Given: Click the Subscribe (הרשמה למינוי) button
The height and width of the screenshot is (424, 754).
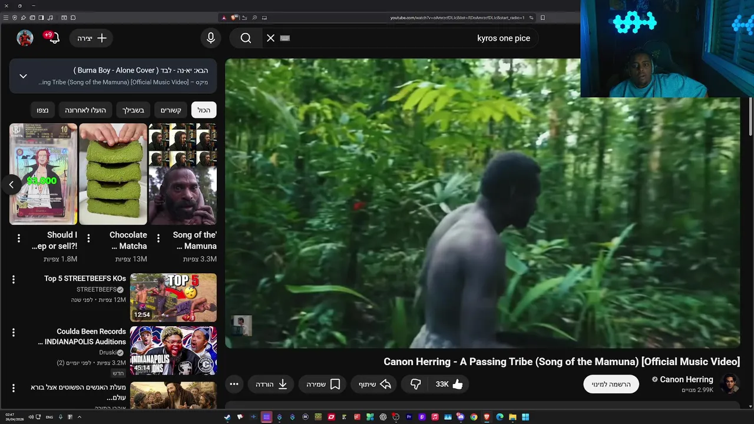Looking at the screenshot, I should pos(611,384).
